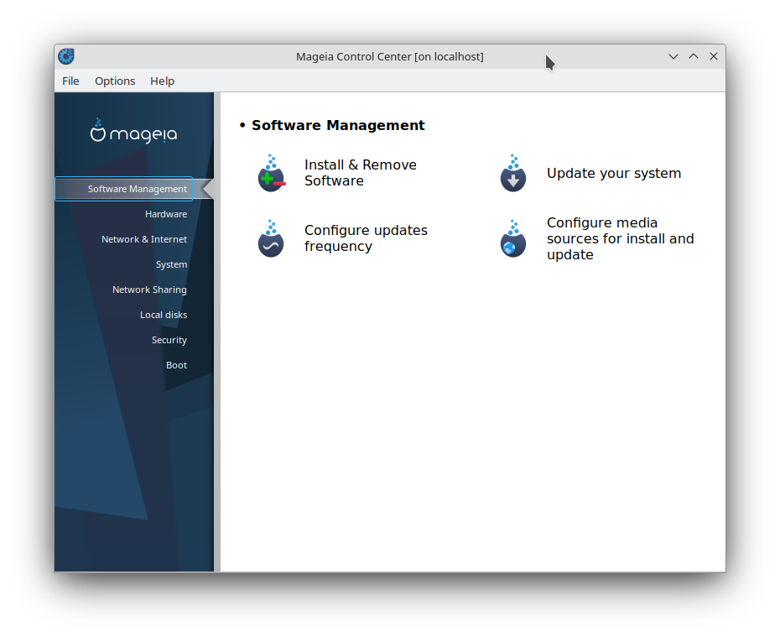Open the Install & Remove Software icon
This screenshot has height=637, width=780.
[272, 173]
